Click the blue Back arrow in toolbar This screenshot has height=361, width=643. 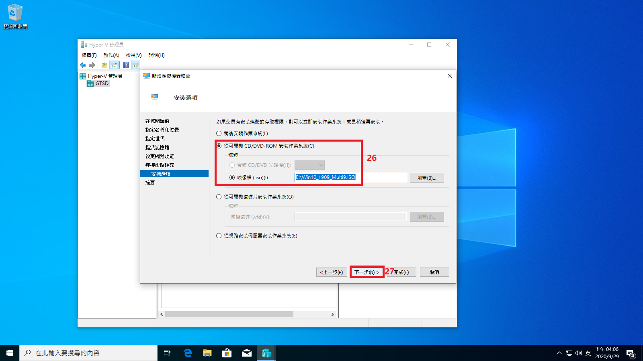83,65
